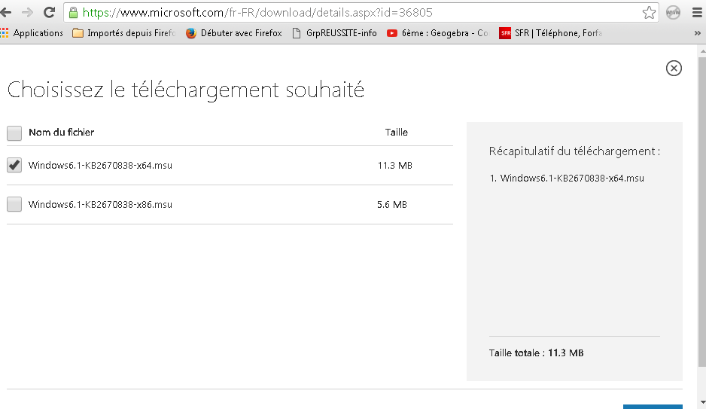Open the Applications shortcut in bookmarks bar
This screenshot has width=706, height=409.
[32, 33]
